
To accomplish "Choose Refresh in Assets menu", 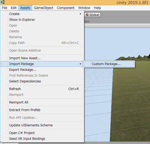I will pyautogui.click(x=42, y=89).
